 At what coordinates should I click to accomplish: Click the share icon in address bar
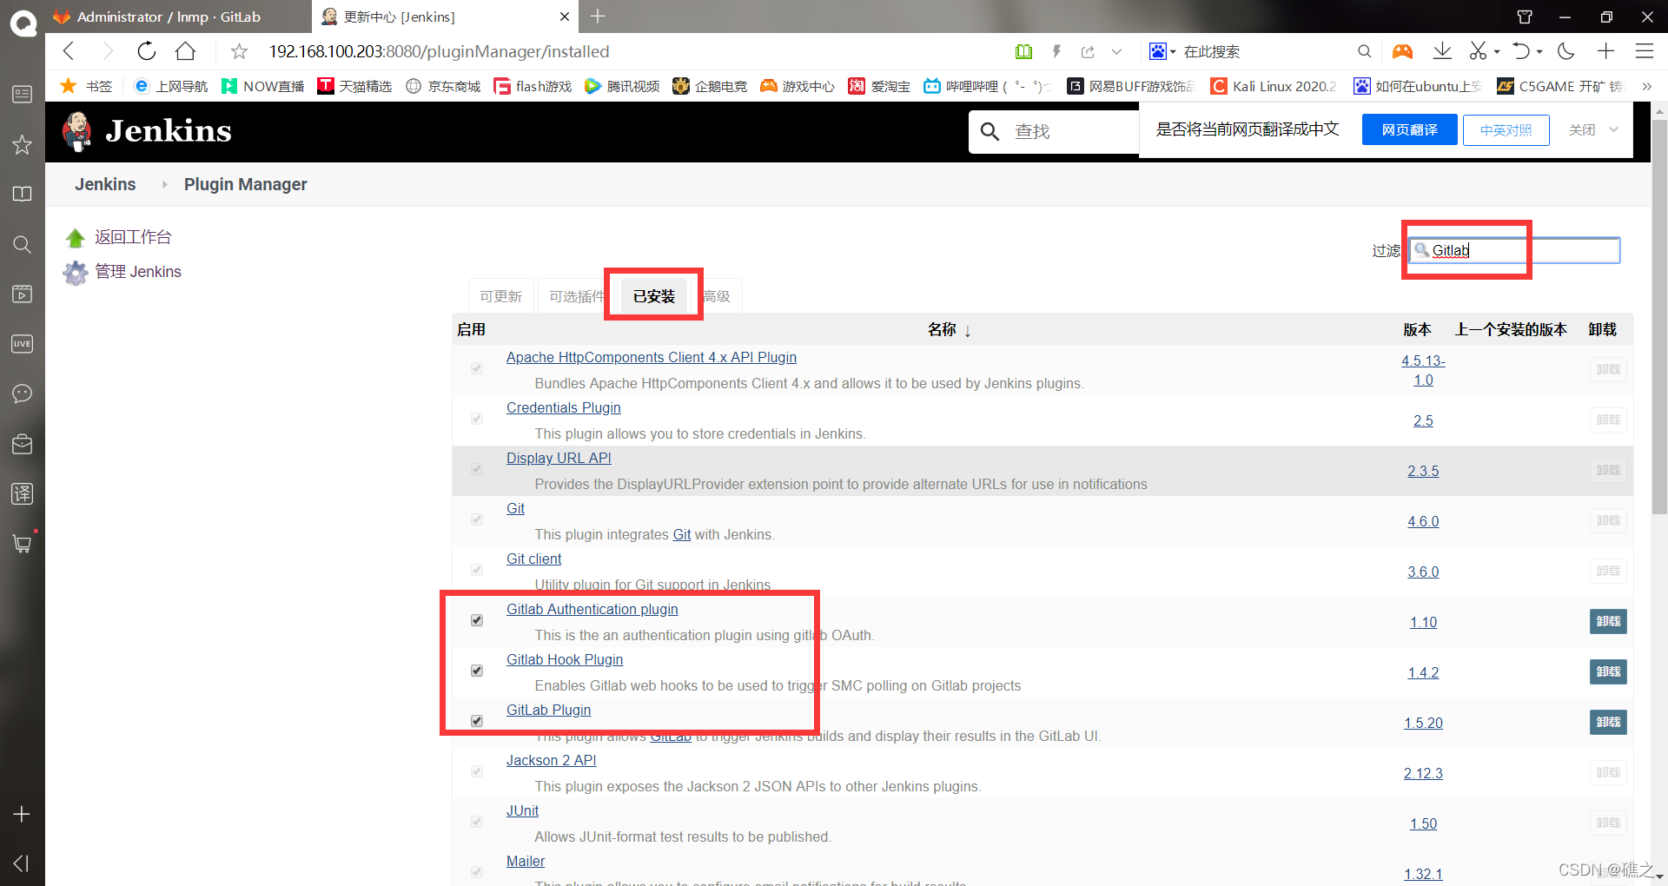(1088, 52)
